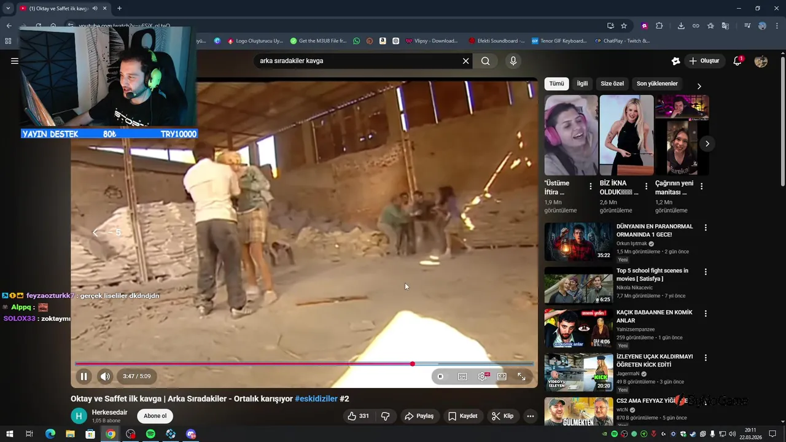Image resolution: width=786 pixels, height=442 pixels.
Task: Open the 'BİZ İKNA OLDUK' Shorts thumbnail
Action: tap(626, 135)
